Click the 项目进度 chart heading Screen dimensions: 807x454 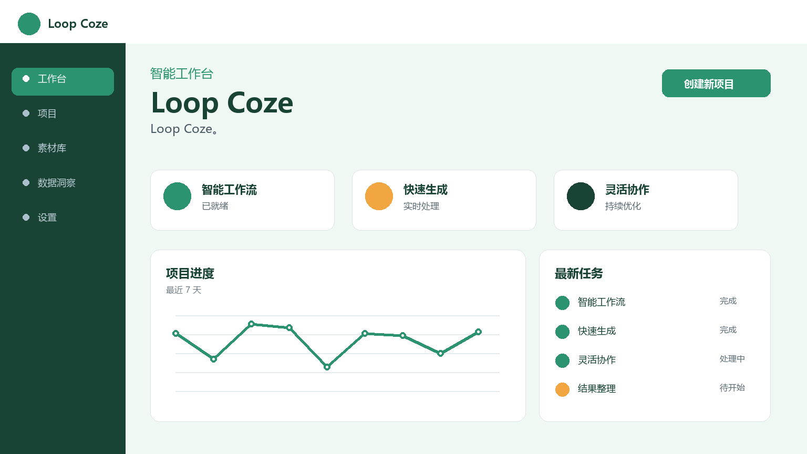(190, 274)
